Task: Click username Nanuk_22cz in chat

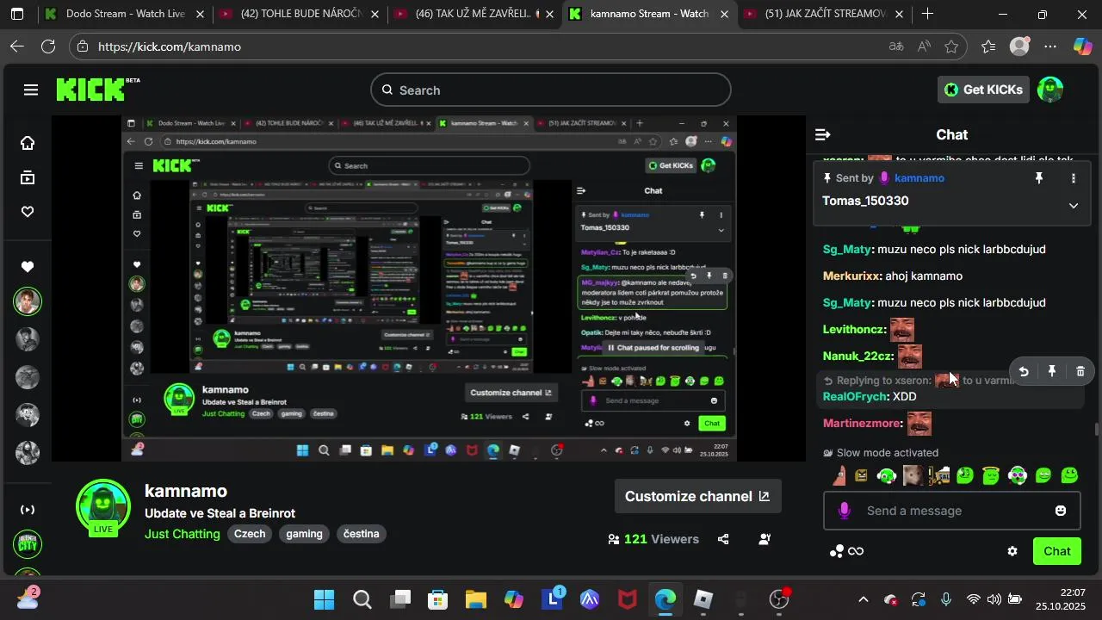Action: [x=857, y=356]
